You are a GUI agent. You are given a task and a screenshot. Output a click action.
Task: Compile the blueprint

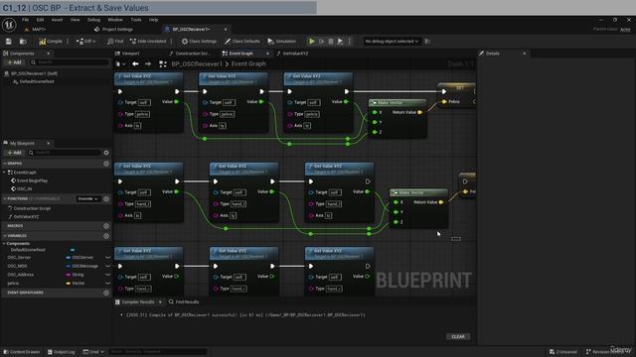coord(51,42)
